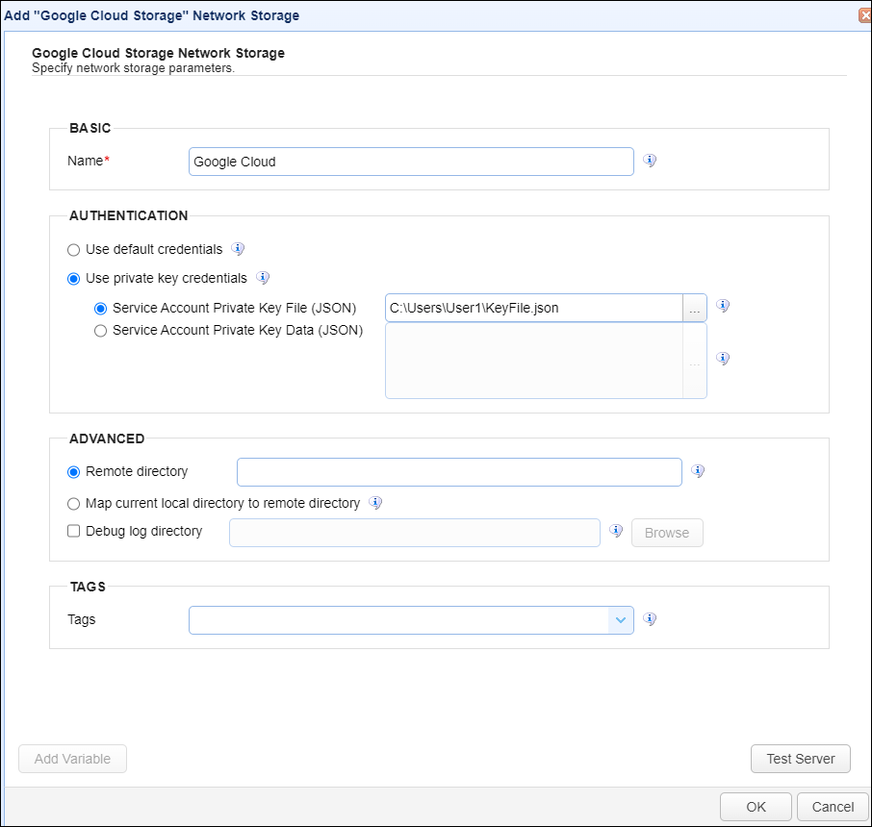Screen dimensions: 872x827
Task: Enable the Debug log directory checkbox
Action: (x=73, y=531)
